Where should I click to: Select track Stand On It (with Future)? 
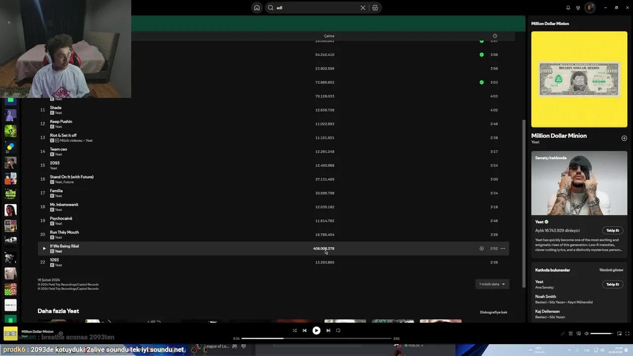tap(273, 179)
